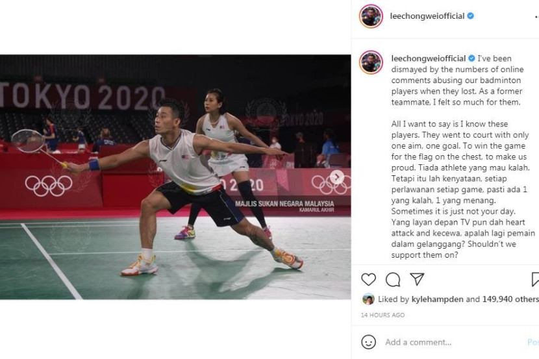Viewport: 539px width, 359px height.
Task: Click the caption profile avatar
Action: tap(371, 62)
